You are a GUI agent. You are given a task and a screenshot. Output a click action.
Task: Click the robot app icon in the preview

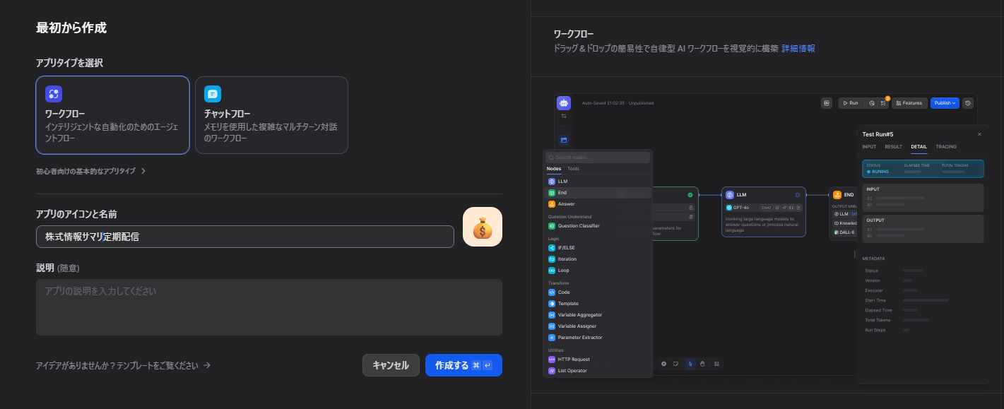click(564, 103)
